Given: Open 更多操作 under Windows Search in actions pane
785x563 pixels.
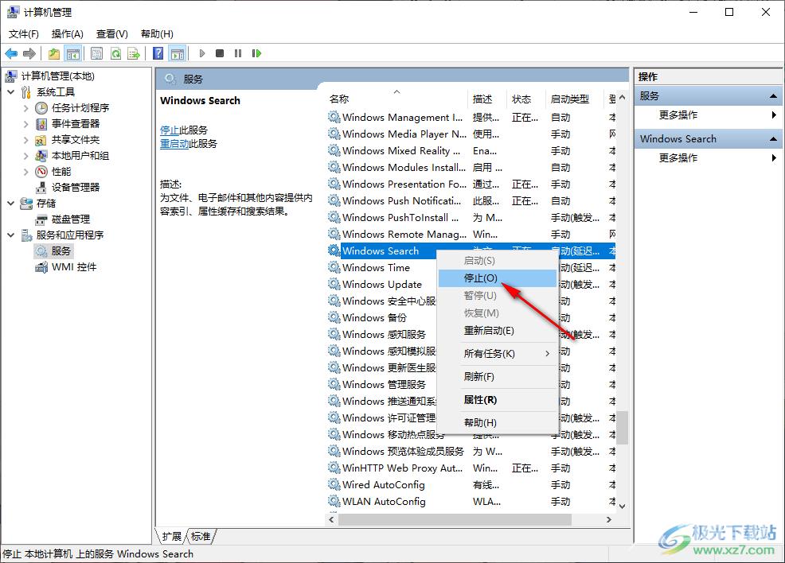Looking at the screenshot, I should click(x=678, y=158).
